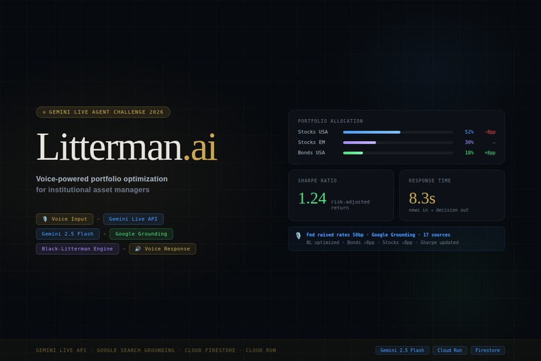Select the Black-Litterman Engine chip
This screenshot has width=541, height=361.
[x=77, y=249]
